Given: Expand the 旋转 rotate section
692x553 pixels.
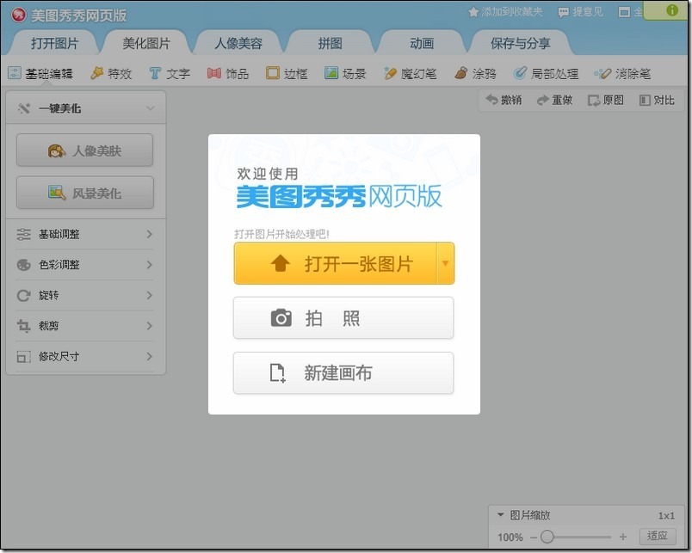Looking at the screenshot, I should [x=84, y=295].
